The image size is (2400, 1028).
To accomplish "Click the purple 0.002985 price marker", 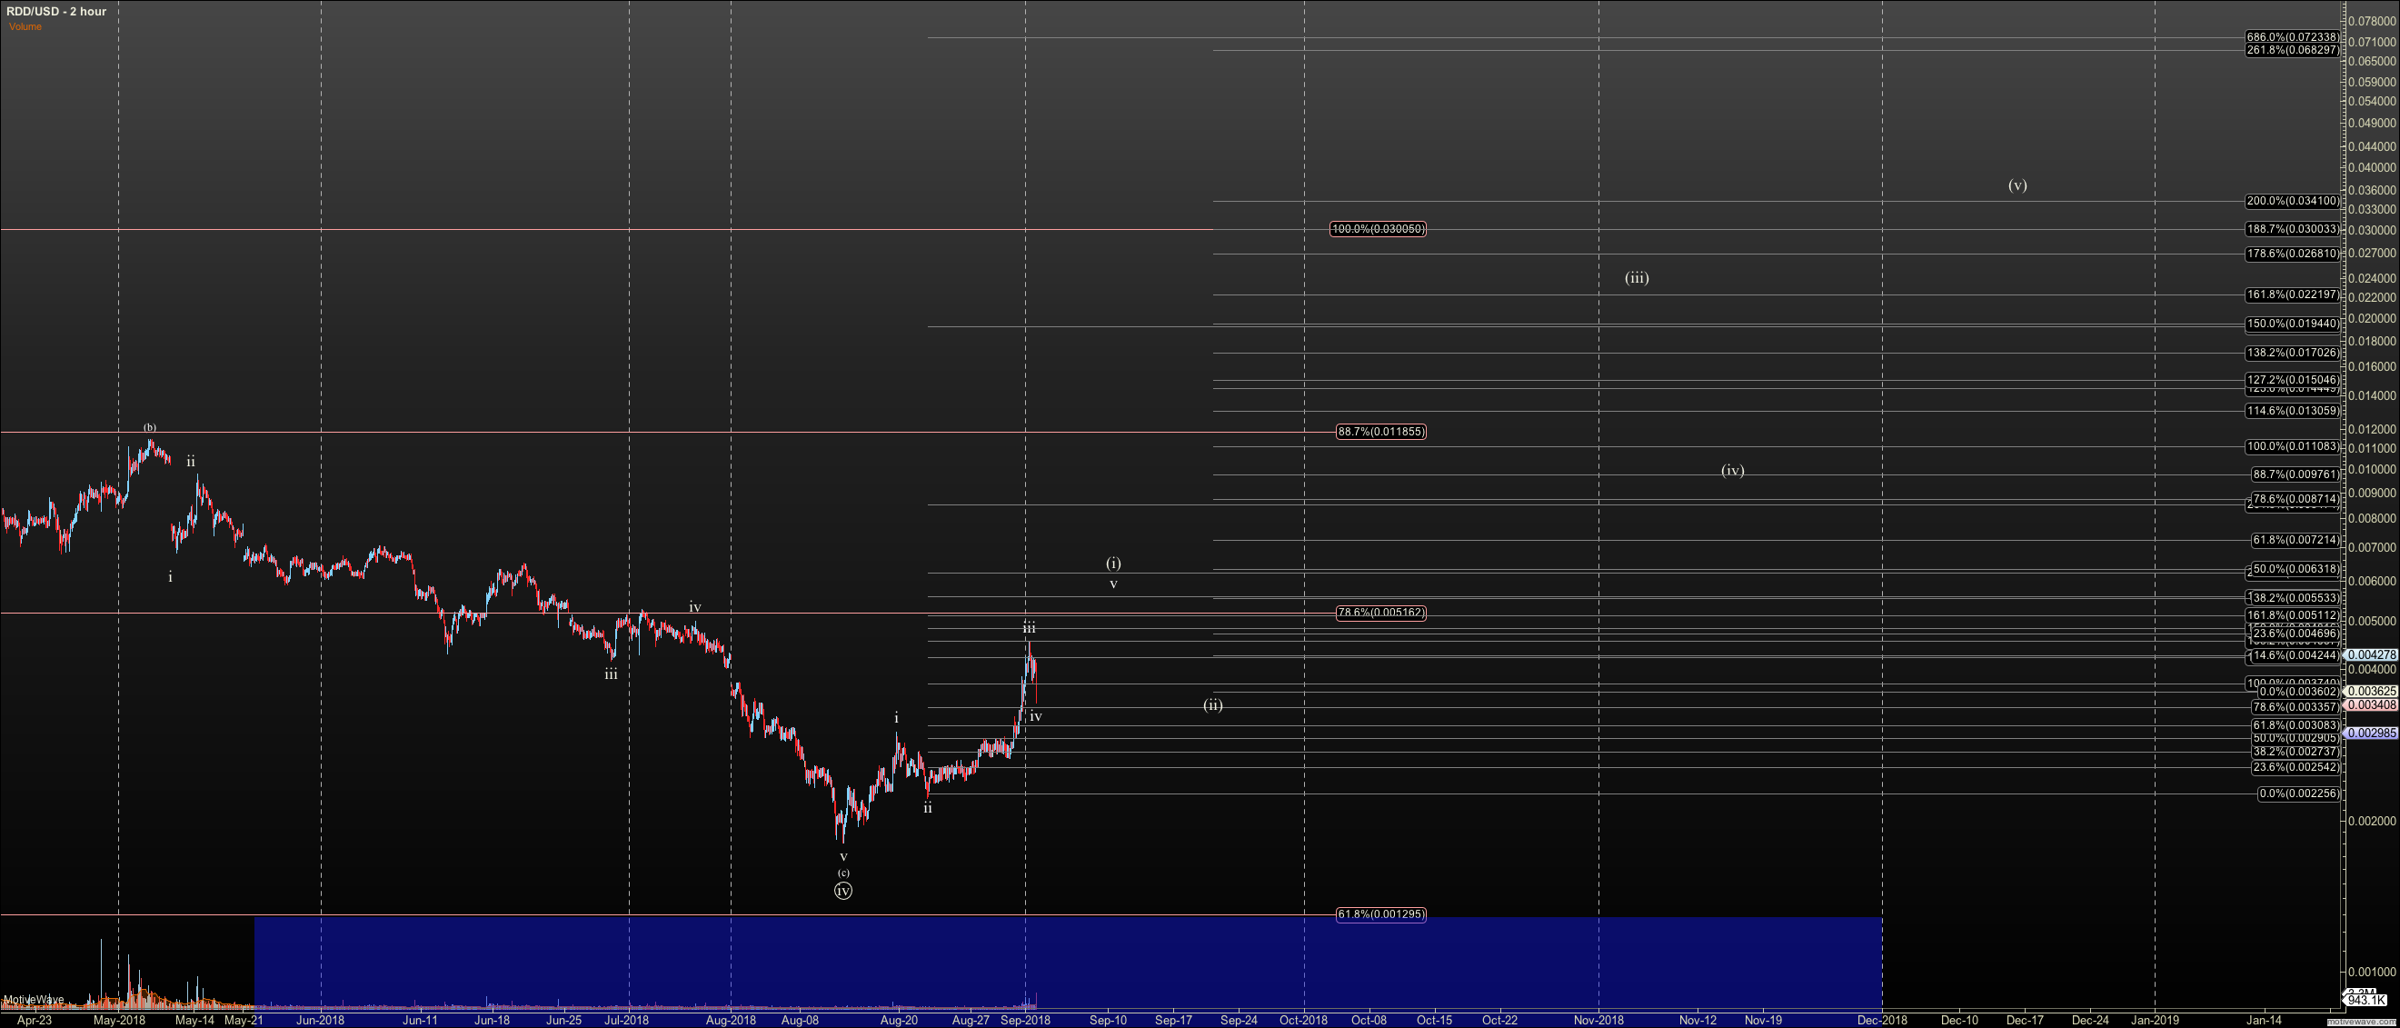I will point(2370,734).
